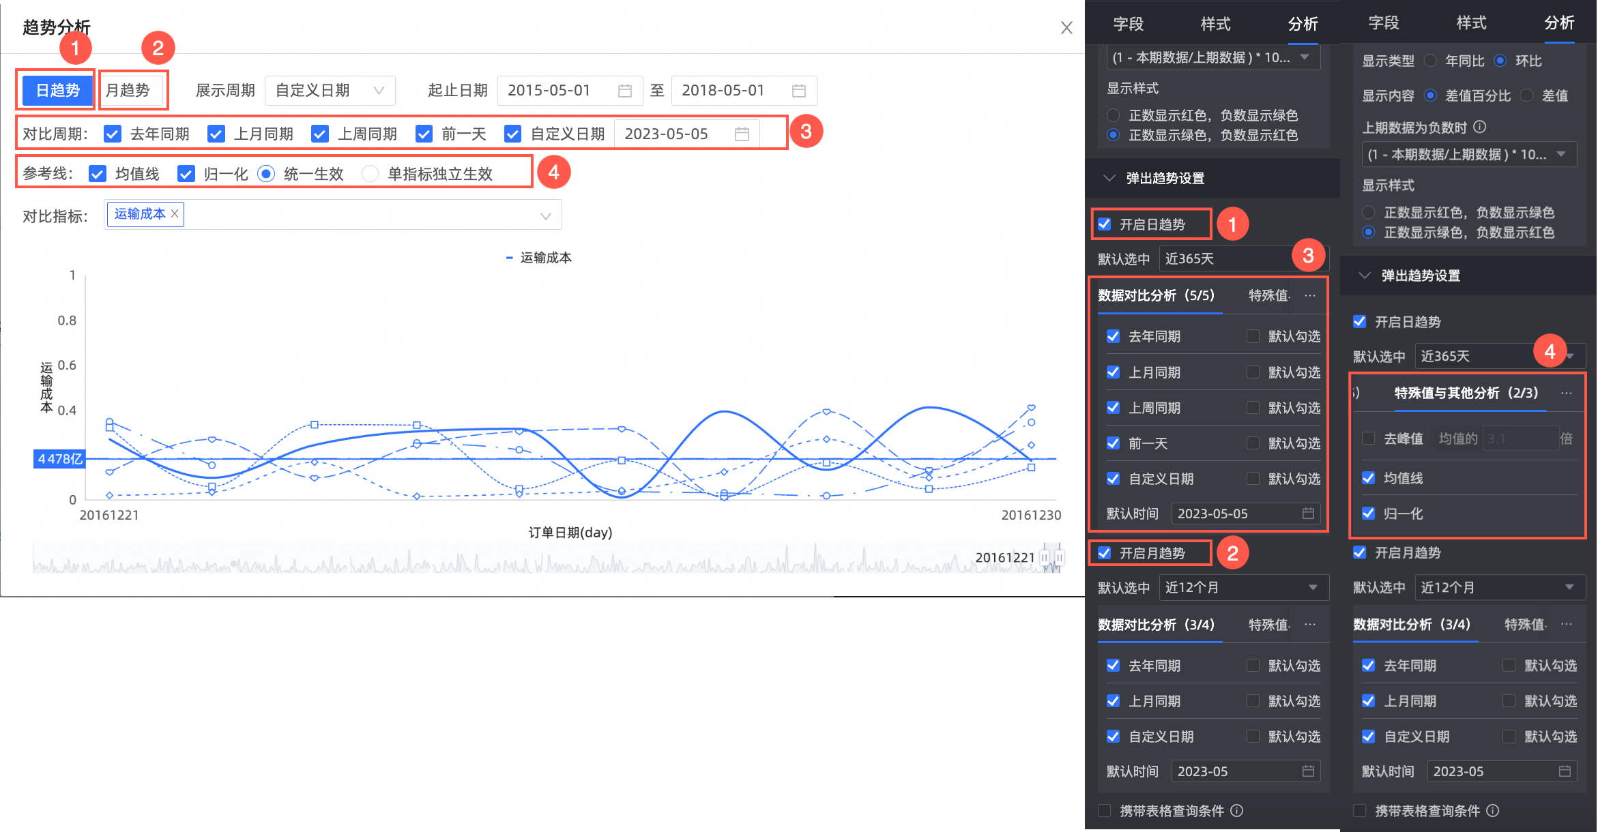This screenshot has height=832, width=1598.
Task: Toggle 开启月趋势 in middle panel
Action: click(x=1105, y=552)
